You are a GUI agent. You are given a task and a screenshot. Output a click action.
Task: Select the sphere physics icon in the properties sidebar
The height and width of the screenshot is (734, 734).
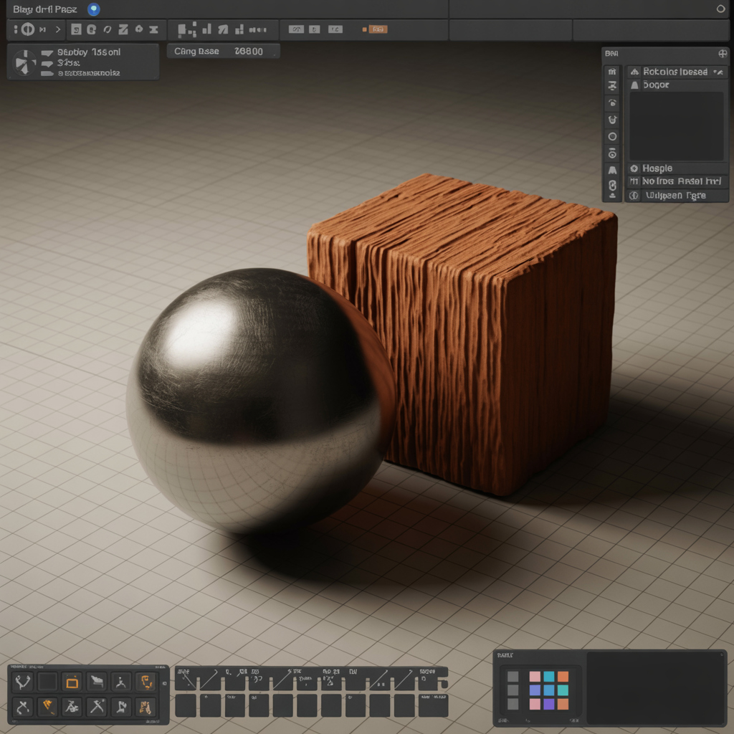click(x=613, y=135)
